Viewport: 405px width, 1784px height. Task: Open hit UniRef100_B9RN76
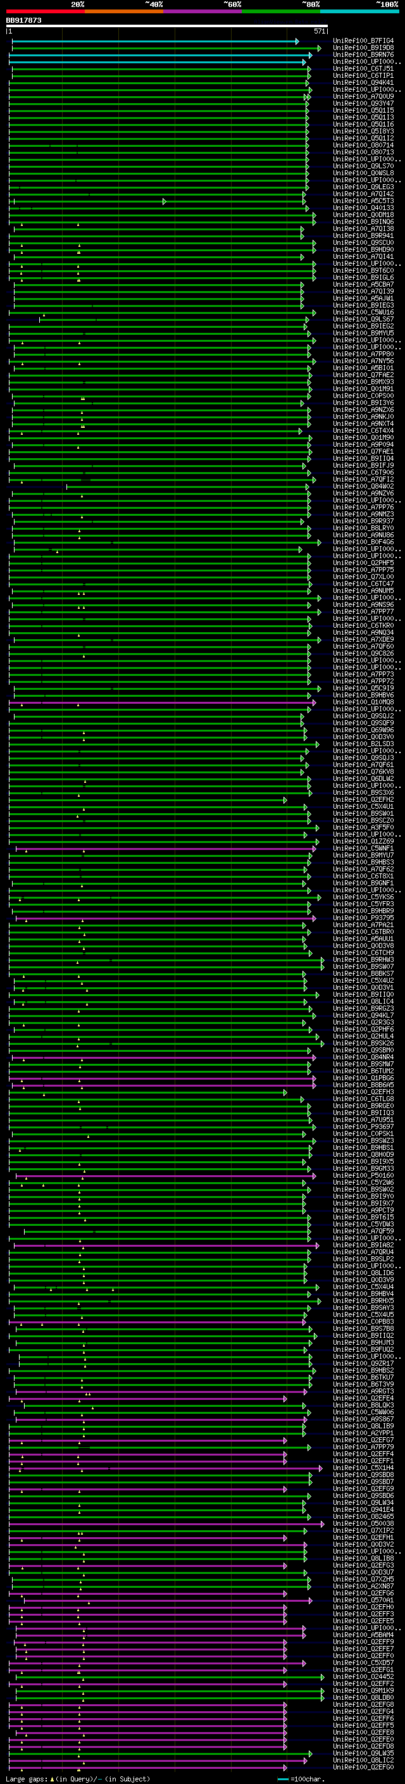(363, 56)
